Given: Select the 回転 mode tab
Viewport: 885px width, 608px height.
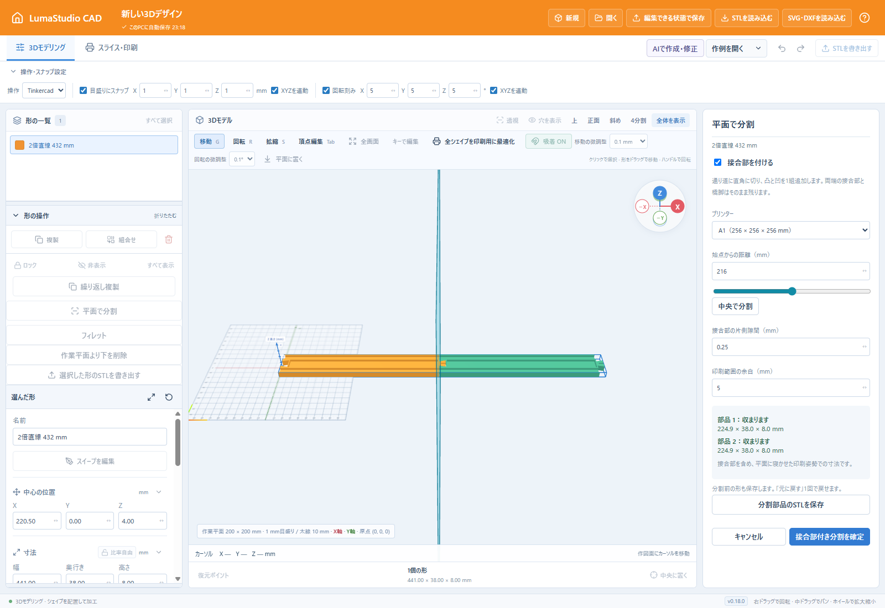Looking at the screenshot, I should coord(243,141).
